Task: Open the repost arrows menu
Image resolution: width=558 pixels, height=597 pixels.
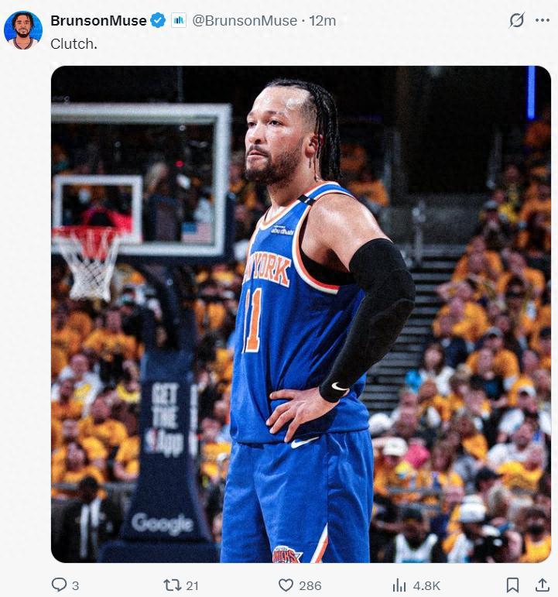Action: coord(172,585)
